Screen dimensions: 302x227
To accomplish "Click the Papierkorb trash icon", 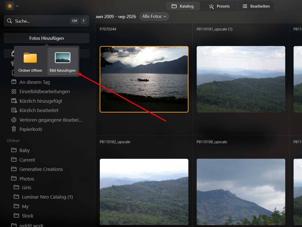I will click(14, 129).
